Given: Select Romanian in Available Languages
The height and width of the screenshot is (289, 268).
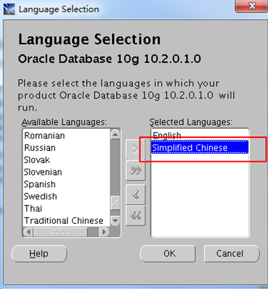Looking at the screenshot, I should [66, 136].
